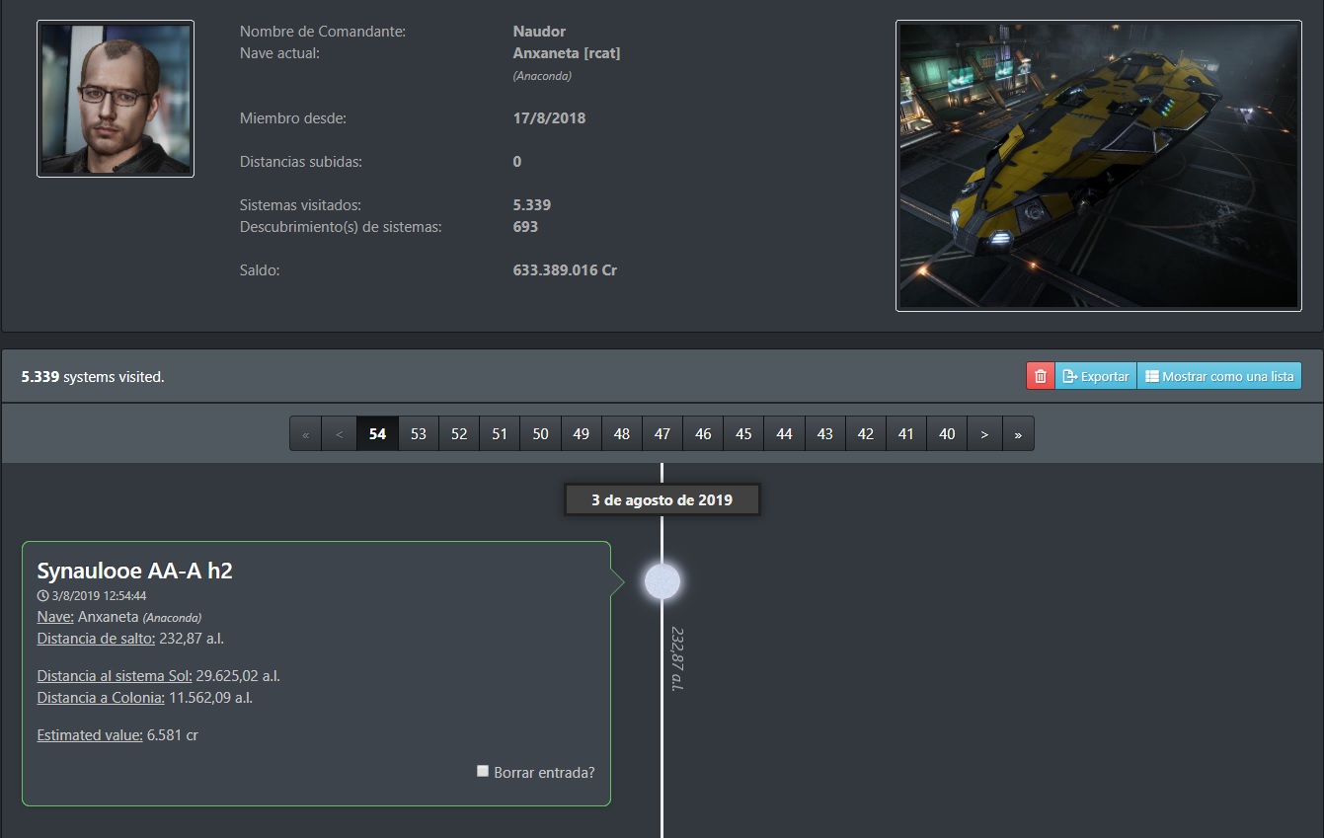The height and width of the screenshot is (838, 1324).
Task: Click the red trash delete button
Action: [1041, 376]
